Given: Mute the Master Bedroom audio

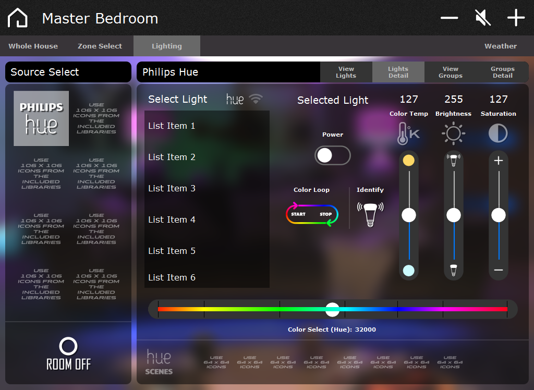Looking at the screenshot, I should [483, 18].
